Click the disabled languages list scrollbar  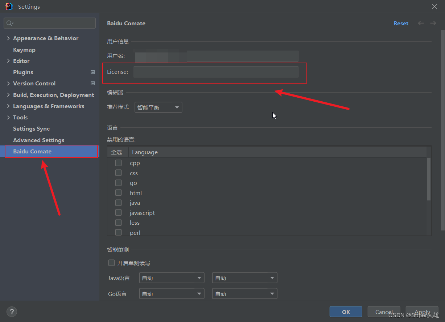click(x=429, y=179)
